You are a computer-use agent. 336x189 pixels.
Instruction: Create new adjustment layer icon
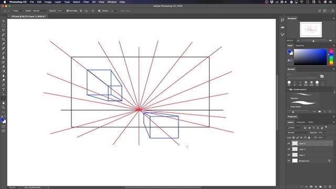pos(316,187)
